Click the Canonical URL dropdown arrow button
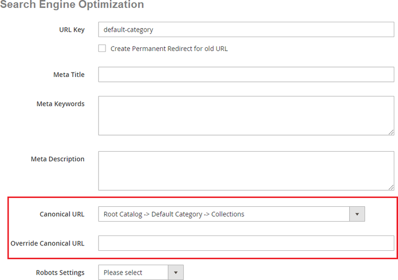Image resolution: width=398 pixels, height=280 pixels. click(x=357, y=214)
